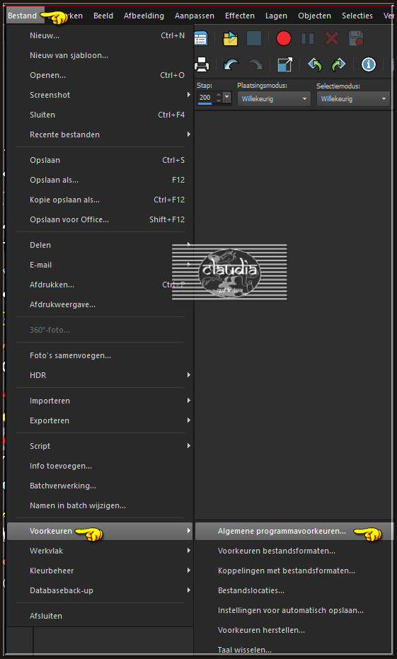Click the undo arrow icon
Image resolution: width=397 pixels, height=659 pixels.
(231, 64)
